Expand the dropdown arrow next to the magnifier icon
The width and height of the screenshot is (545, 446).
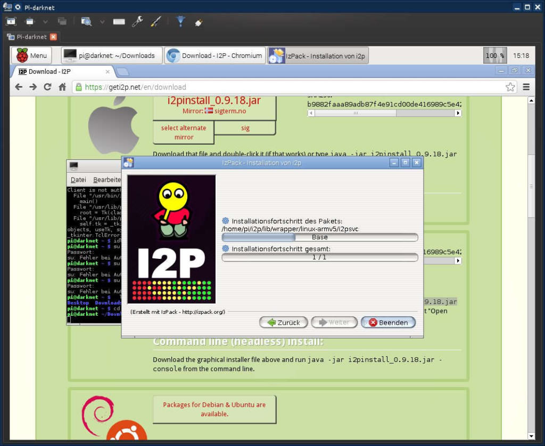pos(102,22)
